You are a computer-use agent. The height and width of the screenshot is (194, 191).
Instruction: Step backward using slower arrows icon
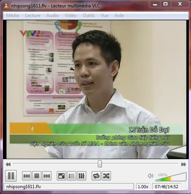[x=8, y=164]
